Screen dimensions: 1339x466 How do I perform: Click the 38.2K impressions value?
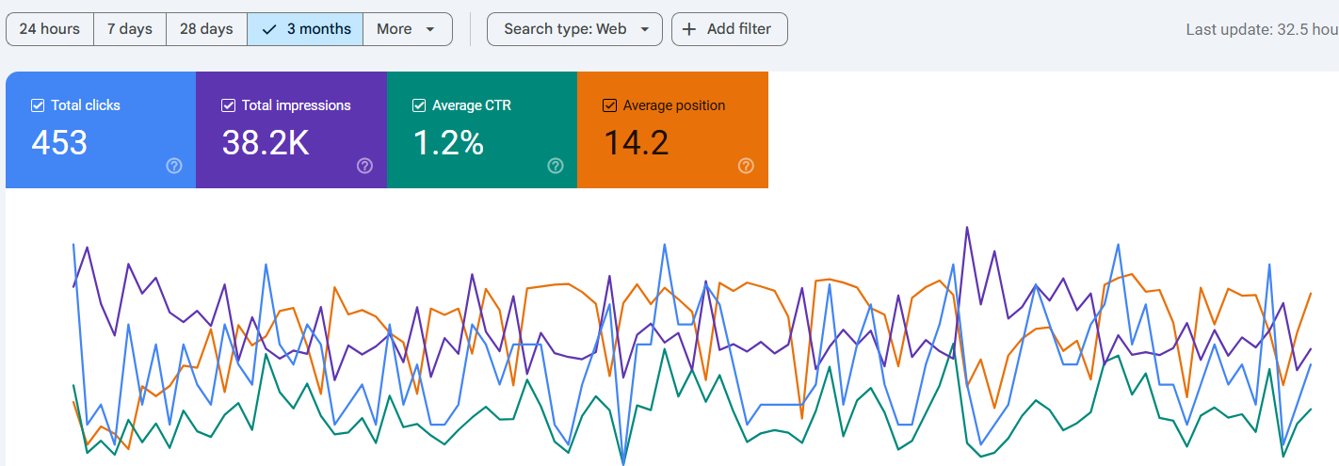click(x=265, y=143)
